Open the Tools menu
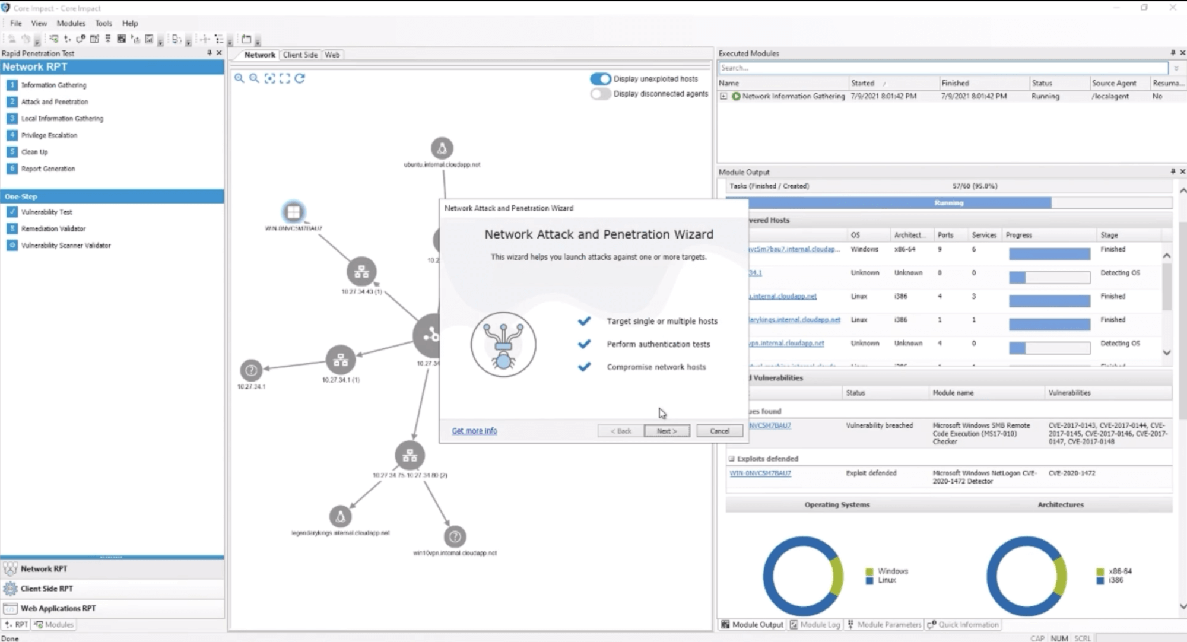Image resolution: width=1187 pixels, height=642 pixels. [103, 23]
